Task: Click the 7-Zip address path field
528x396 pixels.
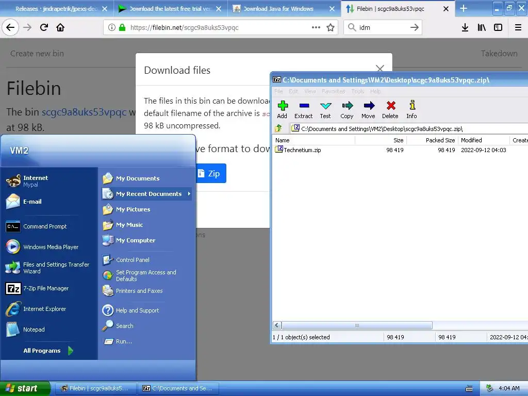Action: (409, 128)
